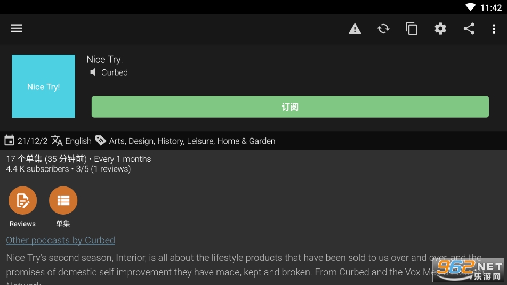Refresh the podcast with the sync icon
507x285 pixels.
coord(383,29)
